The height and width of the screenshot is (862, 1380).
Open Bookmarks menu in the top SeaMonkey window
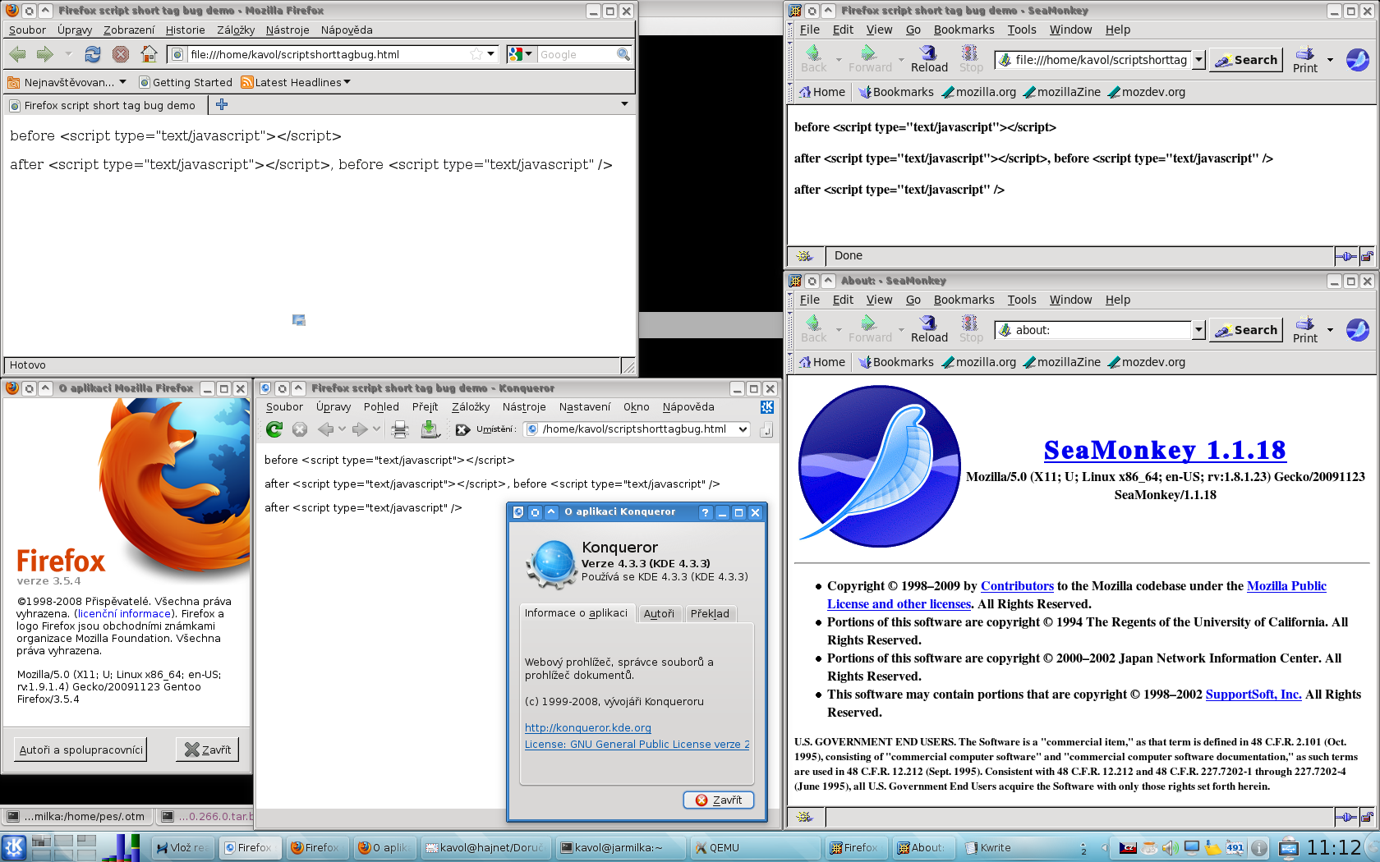[x=964, y=30]
